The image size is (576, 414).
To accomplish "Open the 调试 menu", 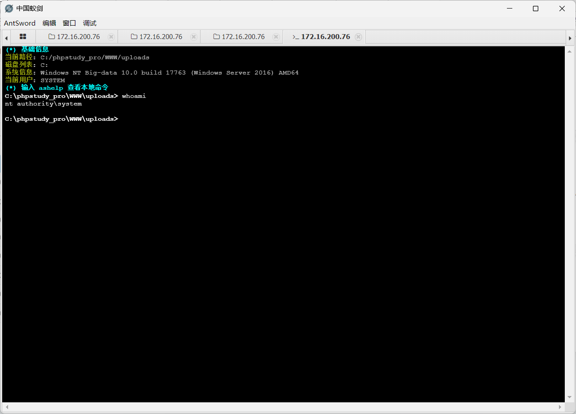I will (x=90, y=23).
